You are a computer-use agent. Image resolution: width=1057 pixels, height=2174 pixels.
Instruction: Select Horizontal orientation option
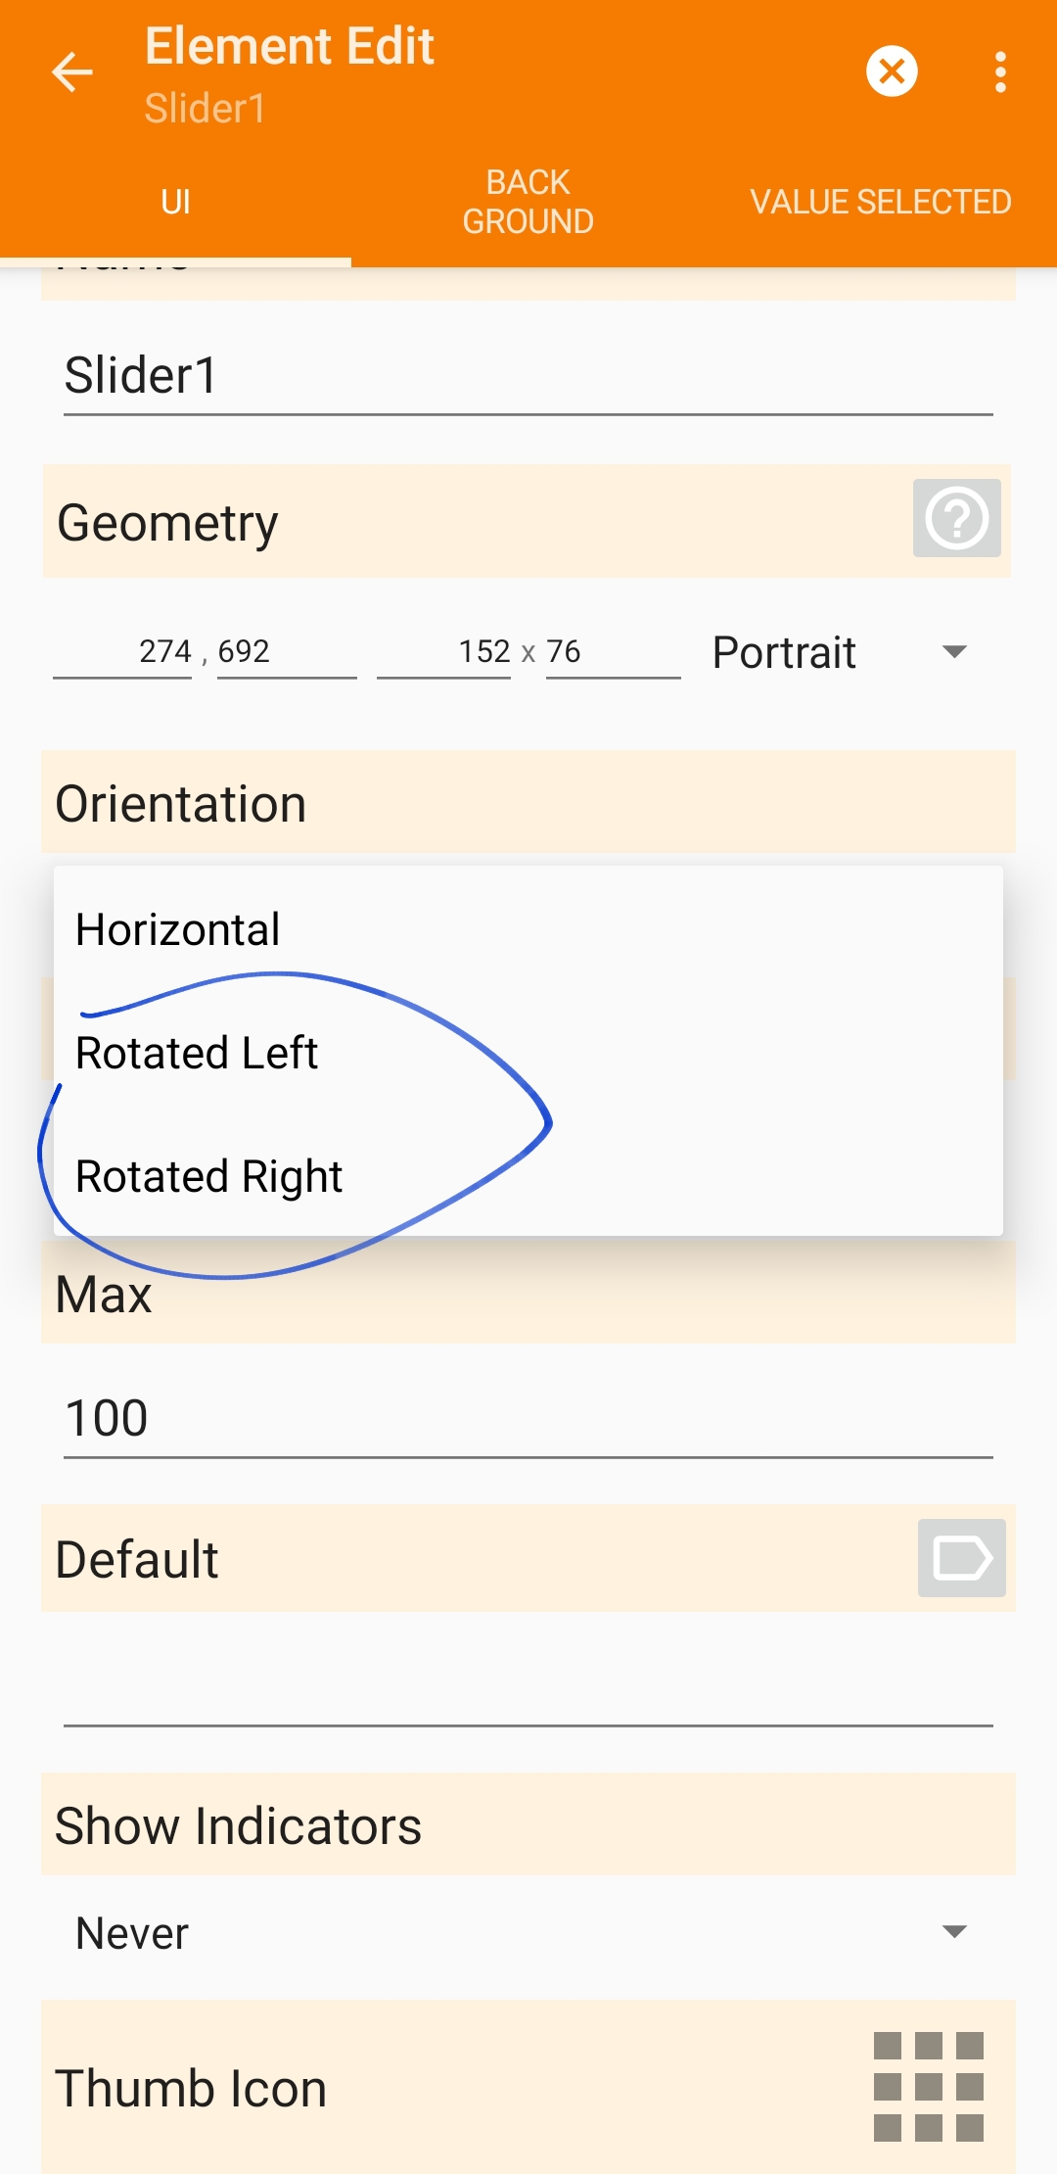click(x=179, y=929)
